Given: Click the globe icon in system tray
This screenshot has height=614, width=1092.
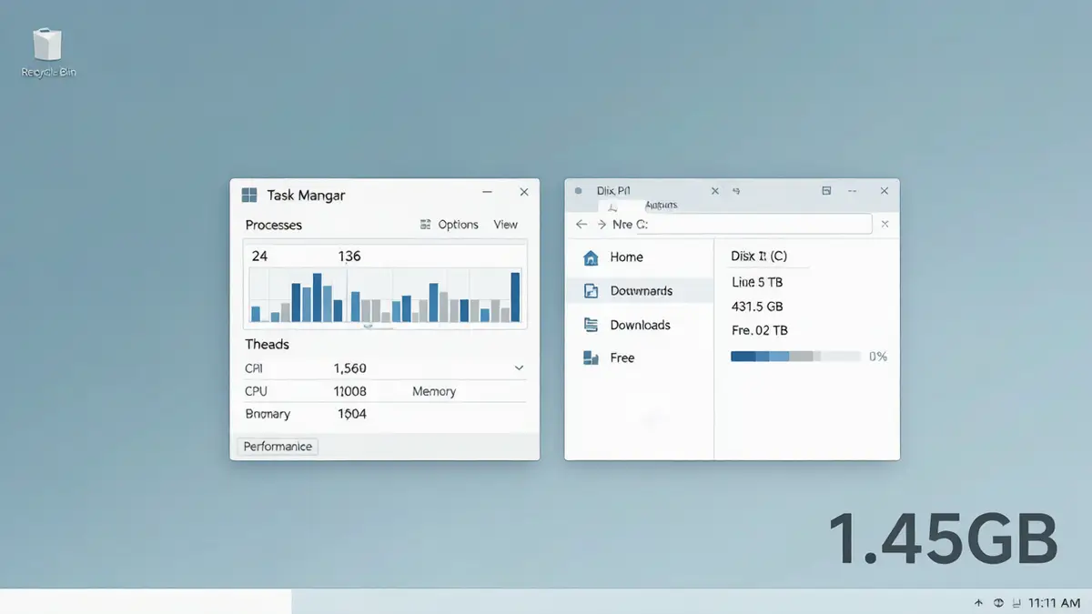Looking at the screenshot, I should (x=998, y=602).
